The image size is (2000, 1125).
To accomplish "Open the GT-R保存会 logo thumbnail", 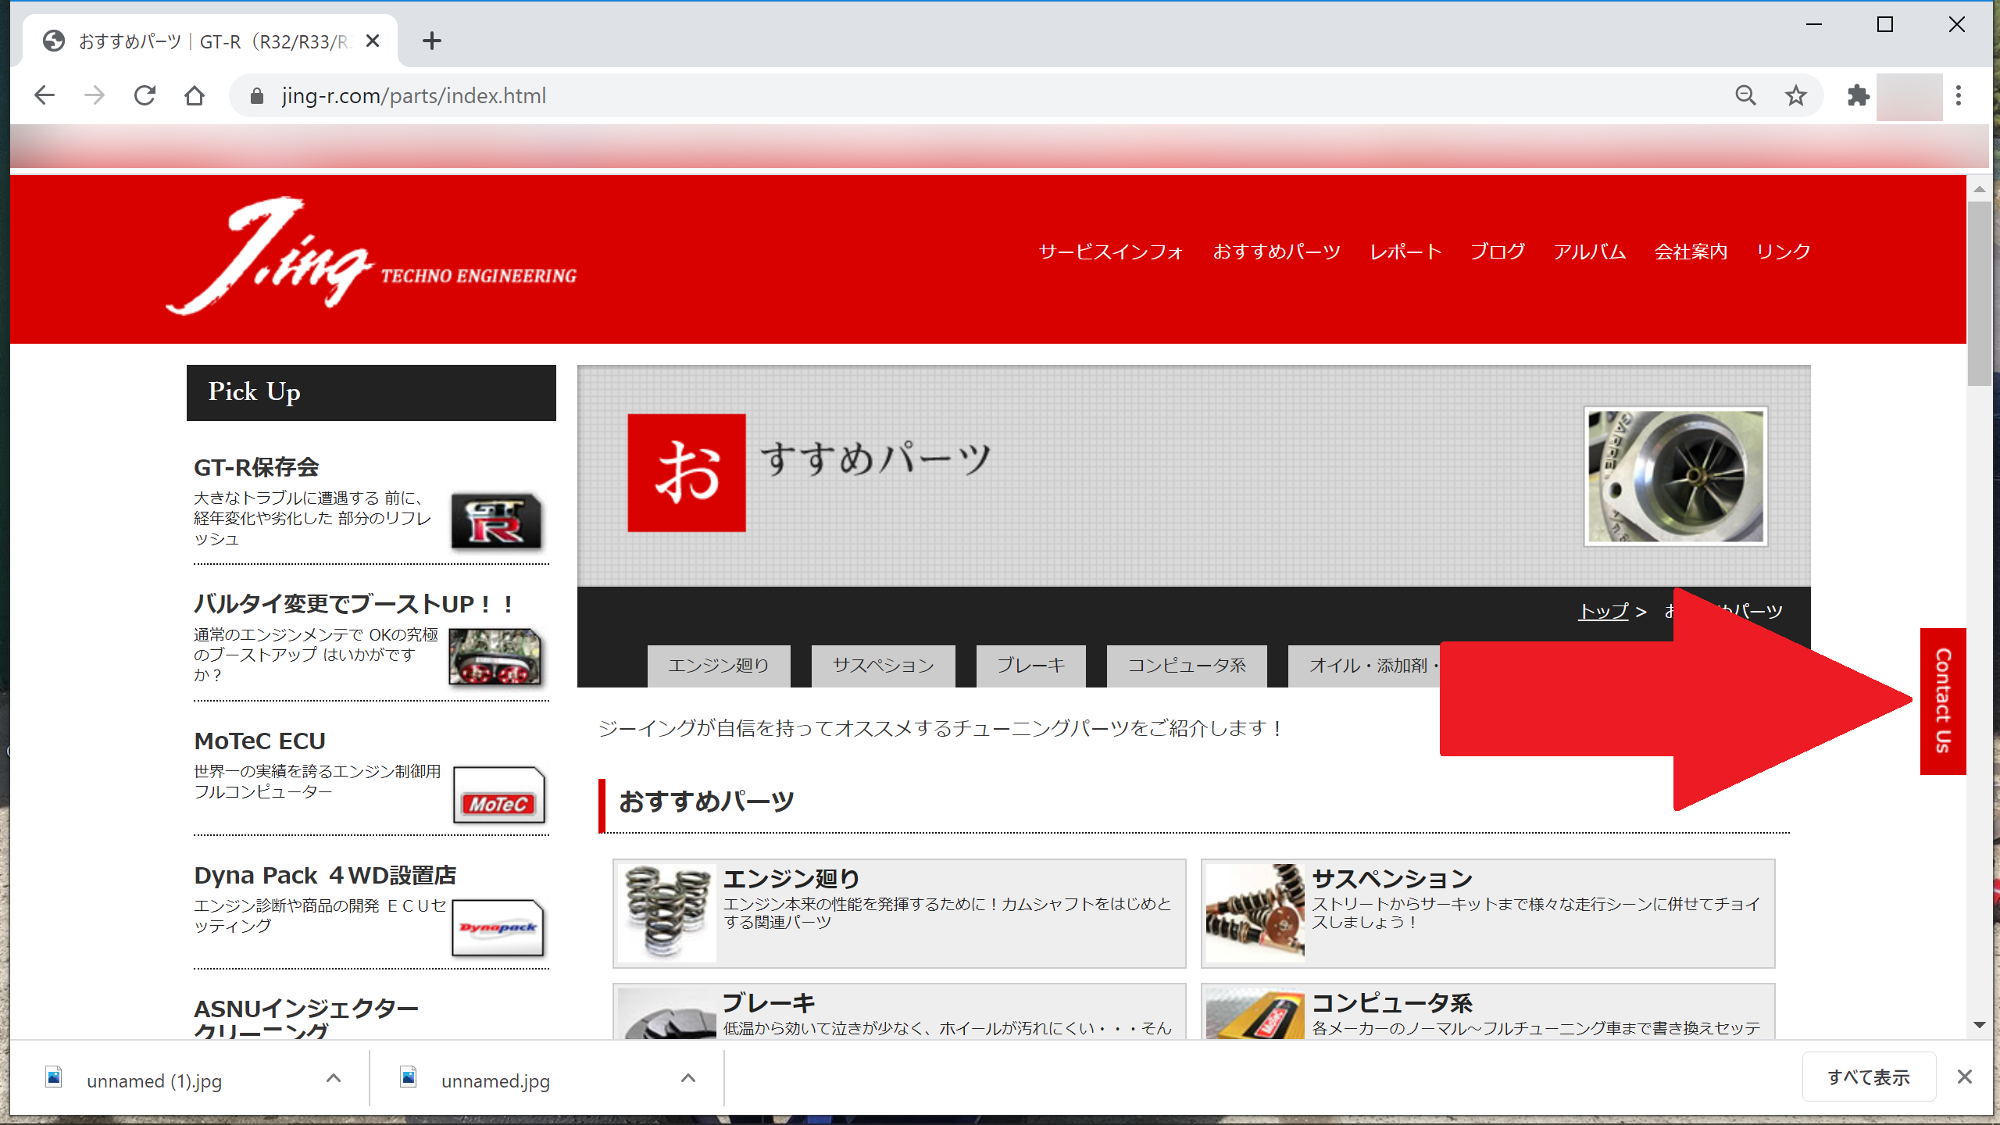I will pyautogui.click(x=496, y=521).
